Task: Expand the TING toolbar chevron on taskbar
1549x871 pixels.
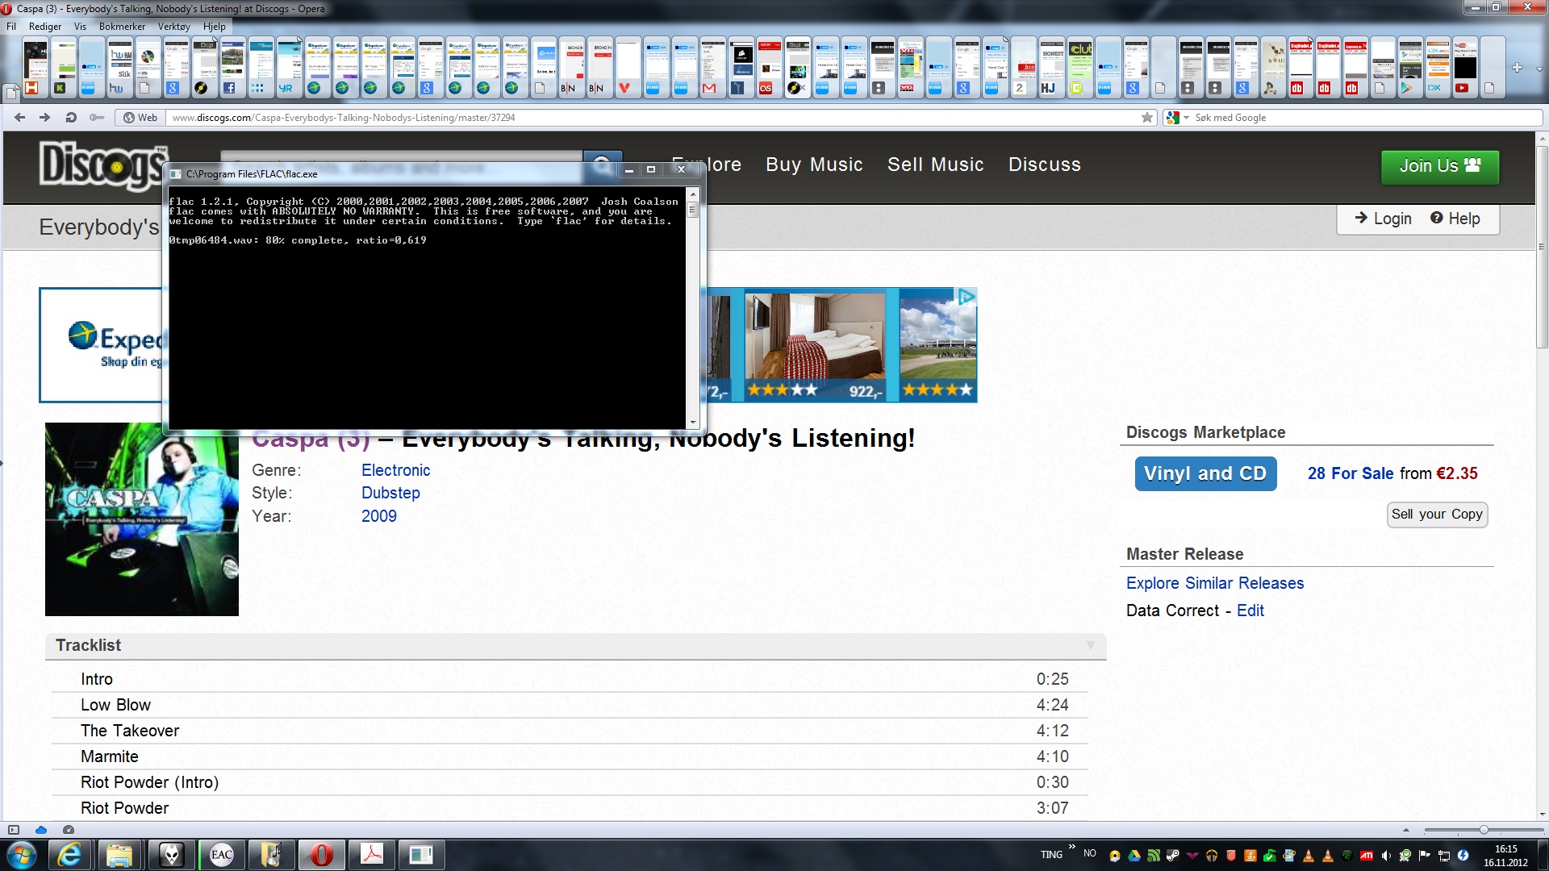Action: [x=1071, y=847]
